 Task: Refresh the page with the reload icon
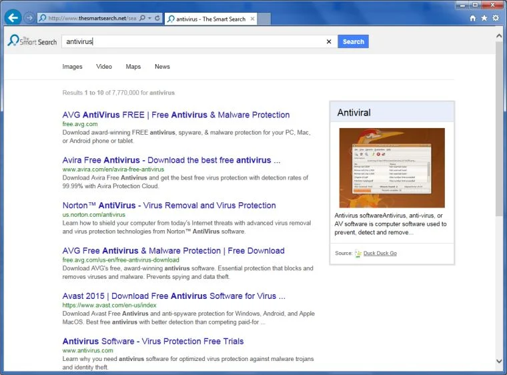click(157, 18)
